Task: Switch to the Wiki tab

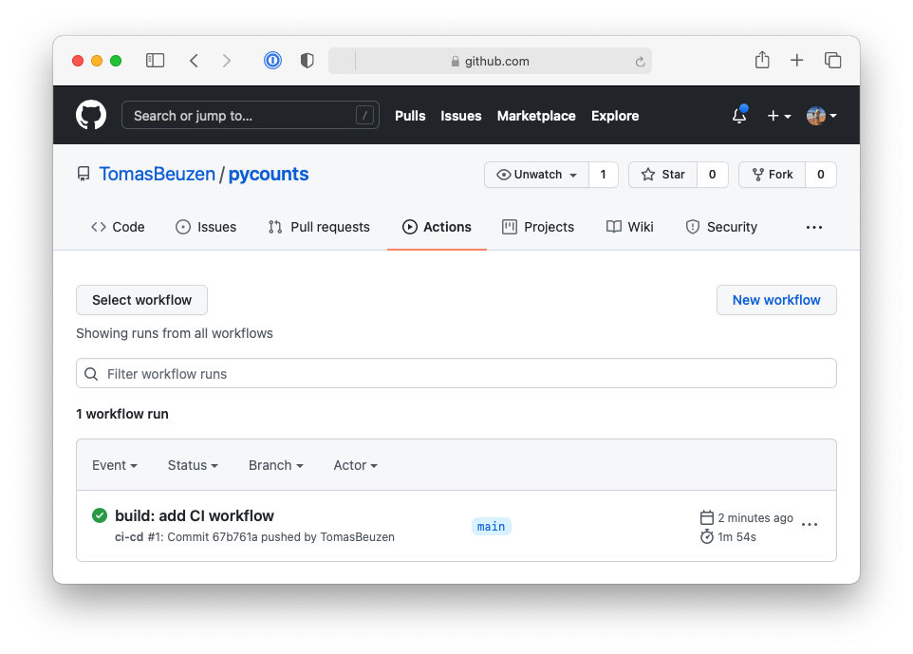Action: (x=629, y=227)
